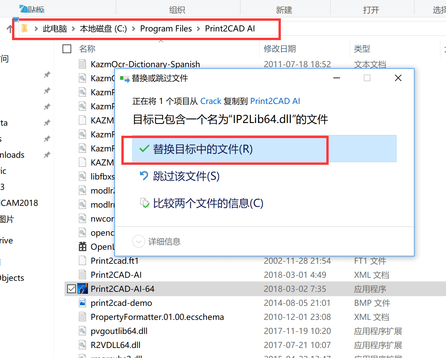Screen dimensions: 446x358
Task: Select the print2cad-demo file name
Action: 121,303
